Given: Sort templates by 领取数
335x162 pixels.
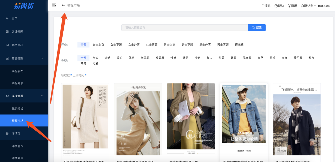Looking at the screenshot, I should [67, 75].
